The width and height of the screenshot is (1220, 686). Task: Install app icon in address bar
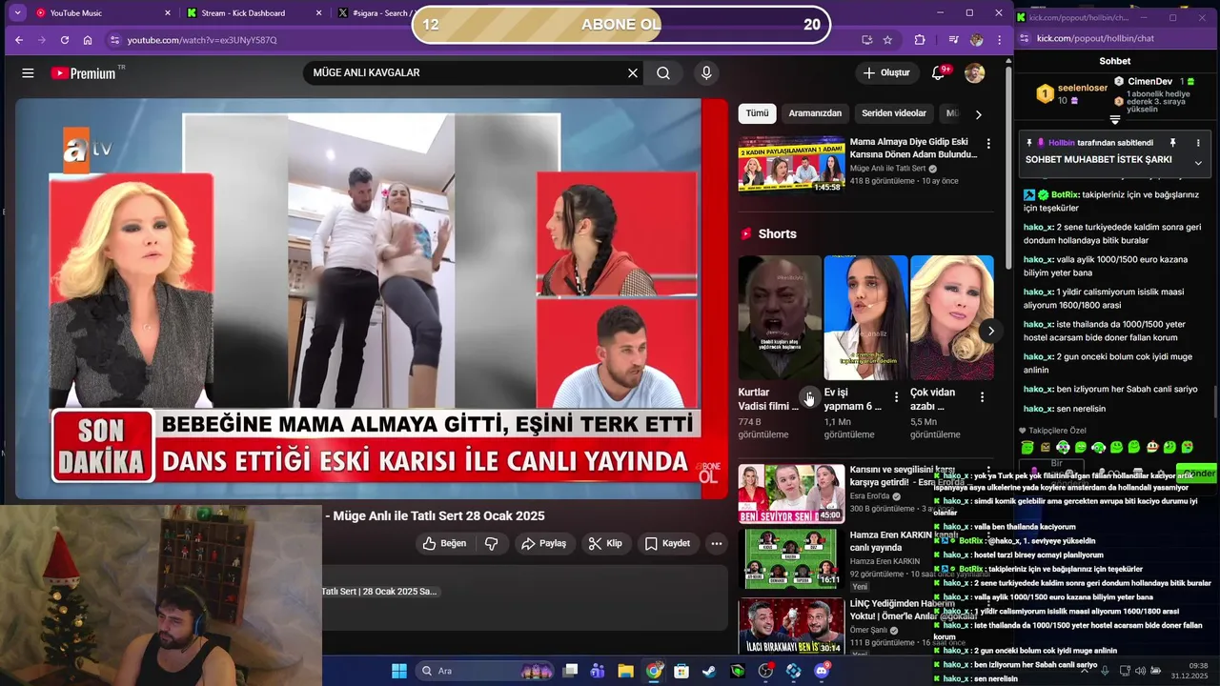pos(866,40)
